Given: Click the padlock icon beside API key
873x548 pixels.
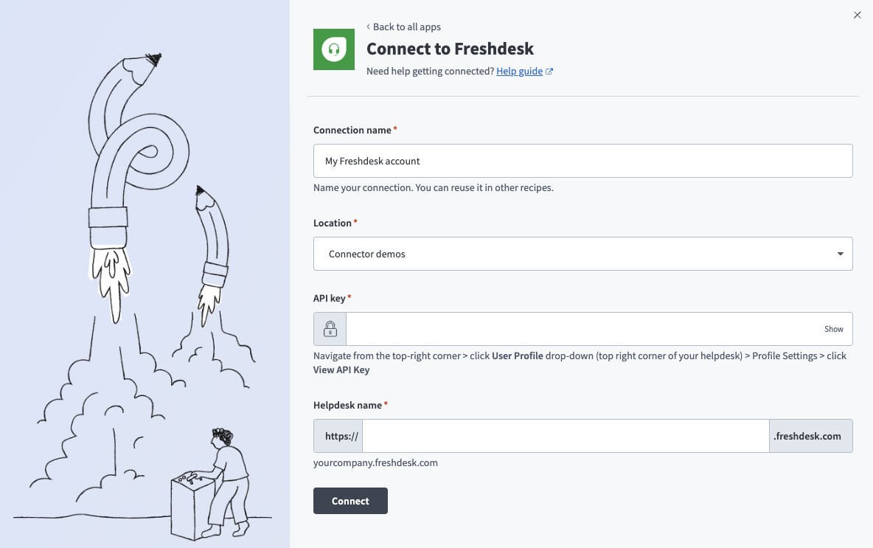Looking at the screenshot, I should (x=329, y=328).
